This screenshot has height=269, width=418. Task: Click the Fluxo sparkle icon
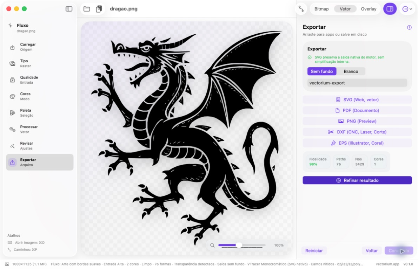click(11, 25)
